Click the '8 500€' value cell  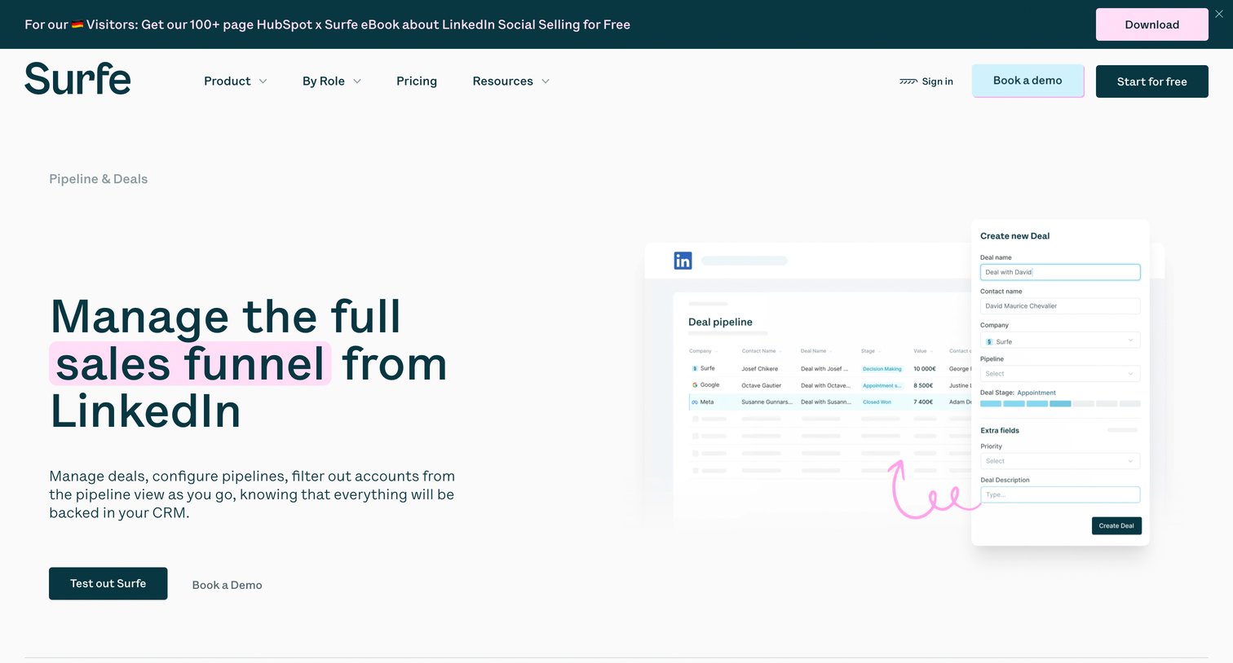pos(923,385)
